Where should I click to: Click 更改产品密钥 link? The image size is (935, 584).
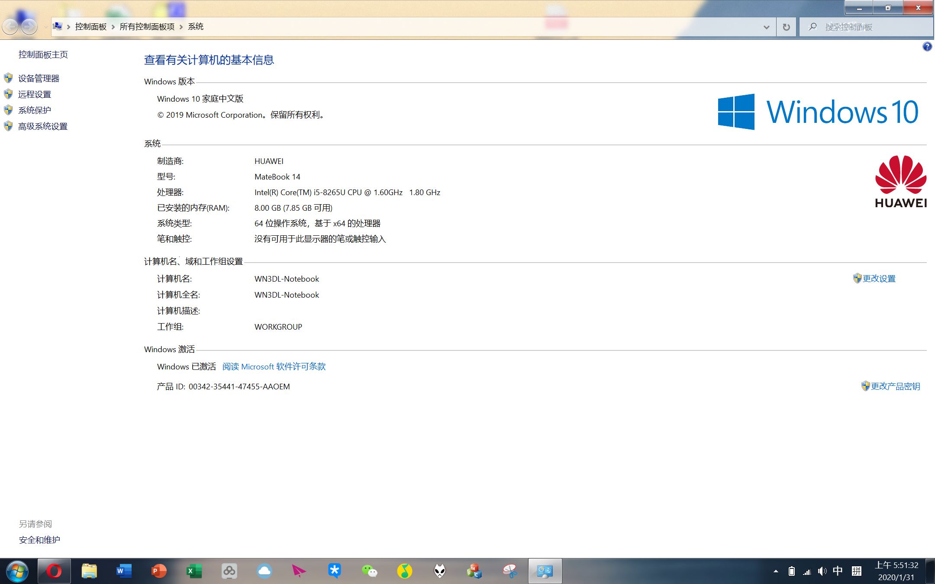(x=895, y=386)
